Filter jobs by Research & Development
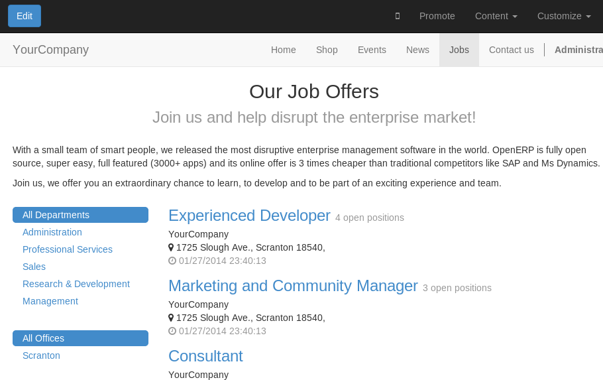 click(76, 284)
